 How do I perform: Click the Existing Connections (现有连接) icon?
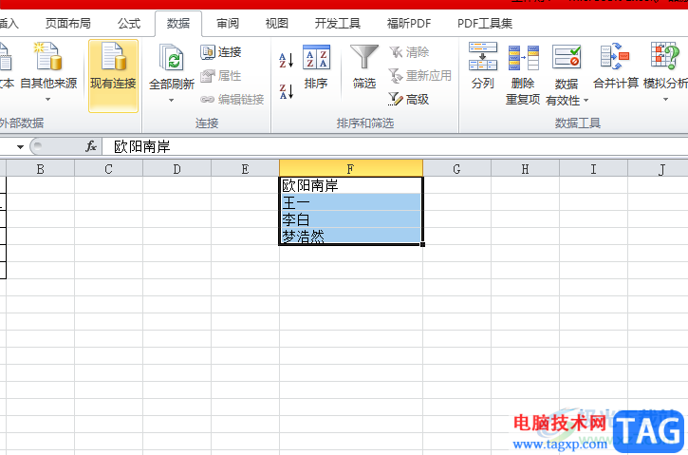click(x=113, y=57)
